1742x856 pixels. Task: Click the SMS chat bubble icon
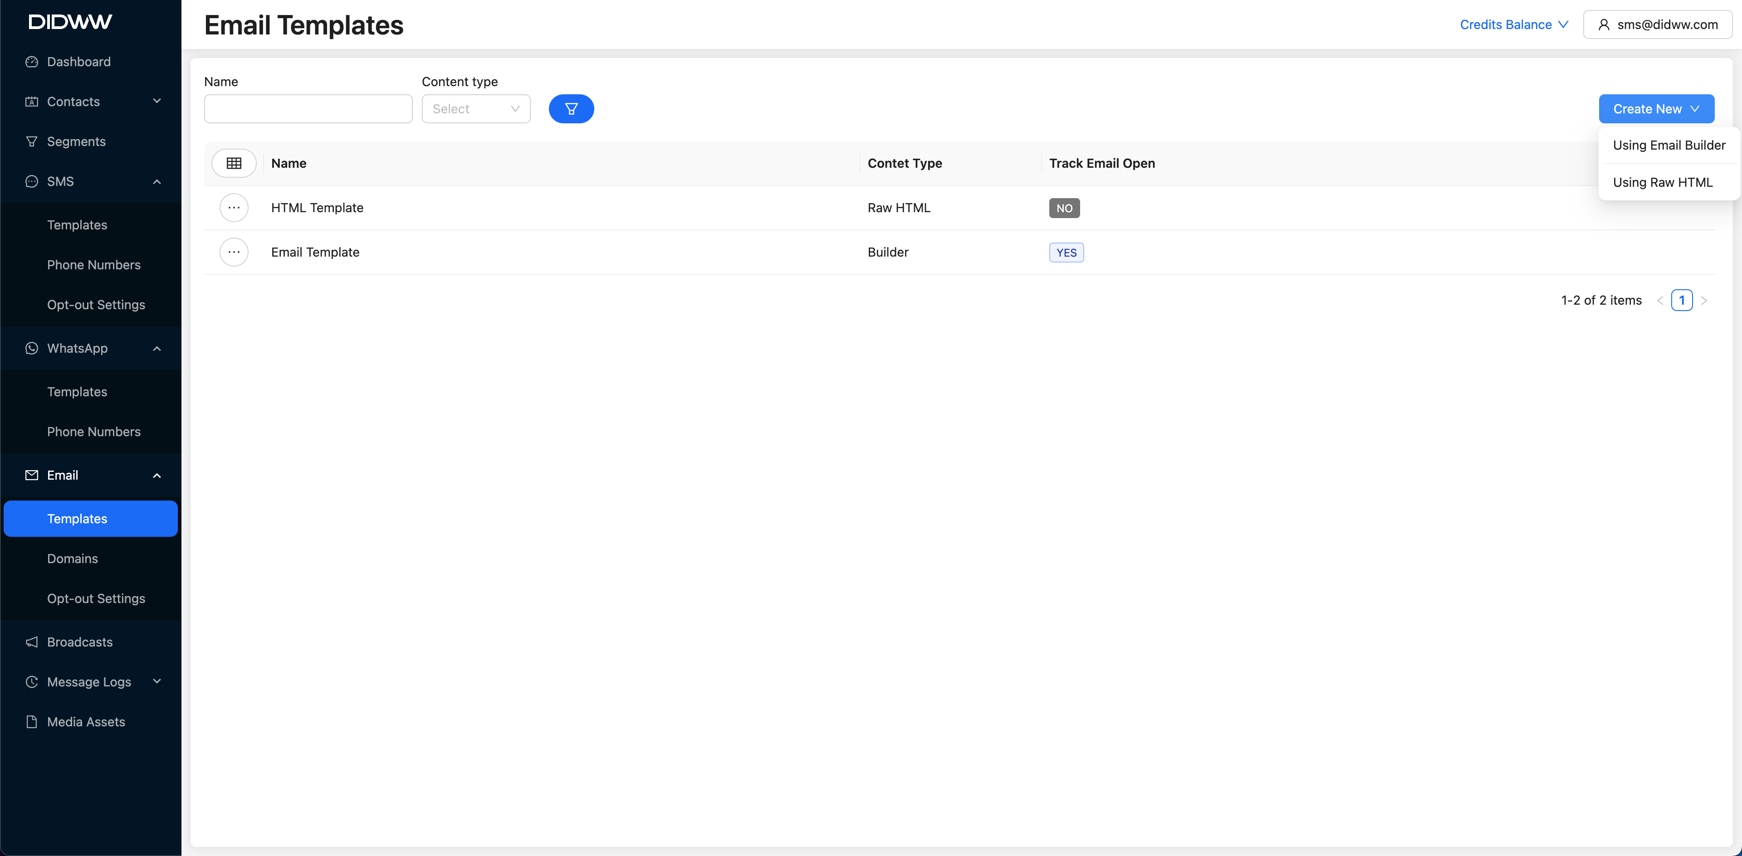point(32,181)
